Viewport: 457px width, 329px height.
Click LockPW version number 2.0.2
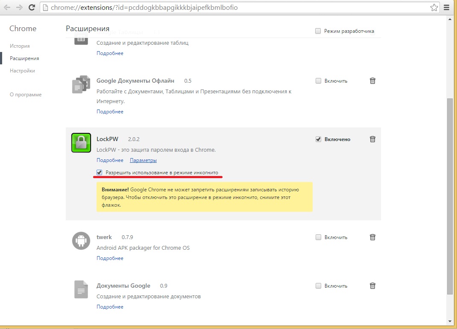[134, 139]
